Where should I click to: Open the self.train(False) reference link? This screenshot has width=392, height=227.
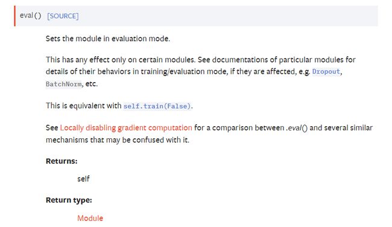tap(157, 106)
